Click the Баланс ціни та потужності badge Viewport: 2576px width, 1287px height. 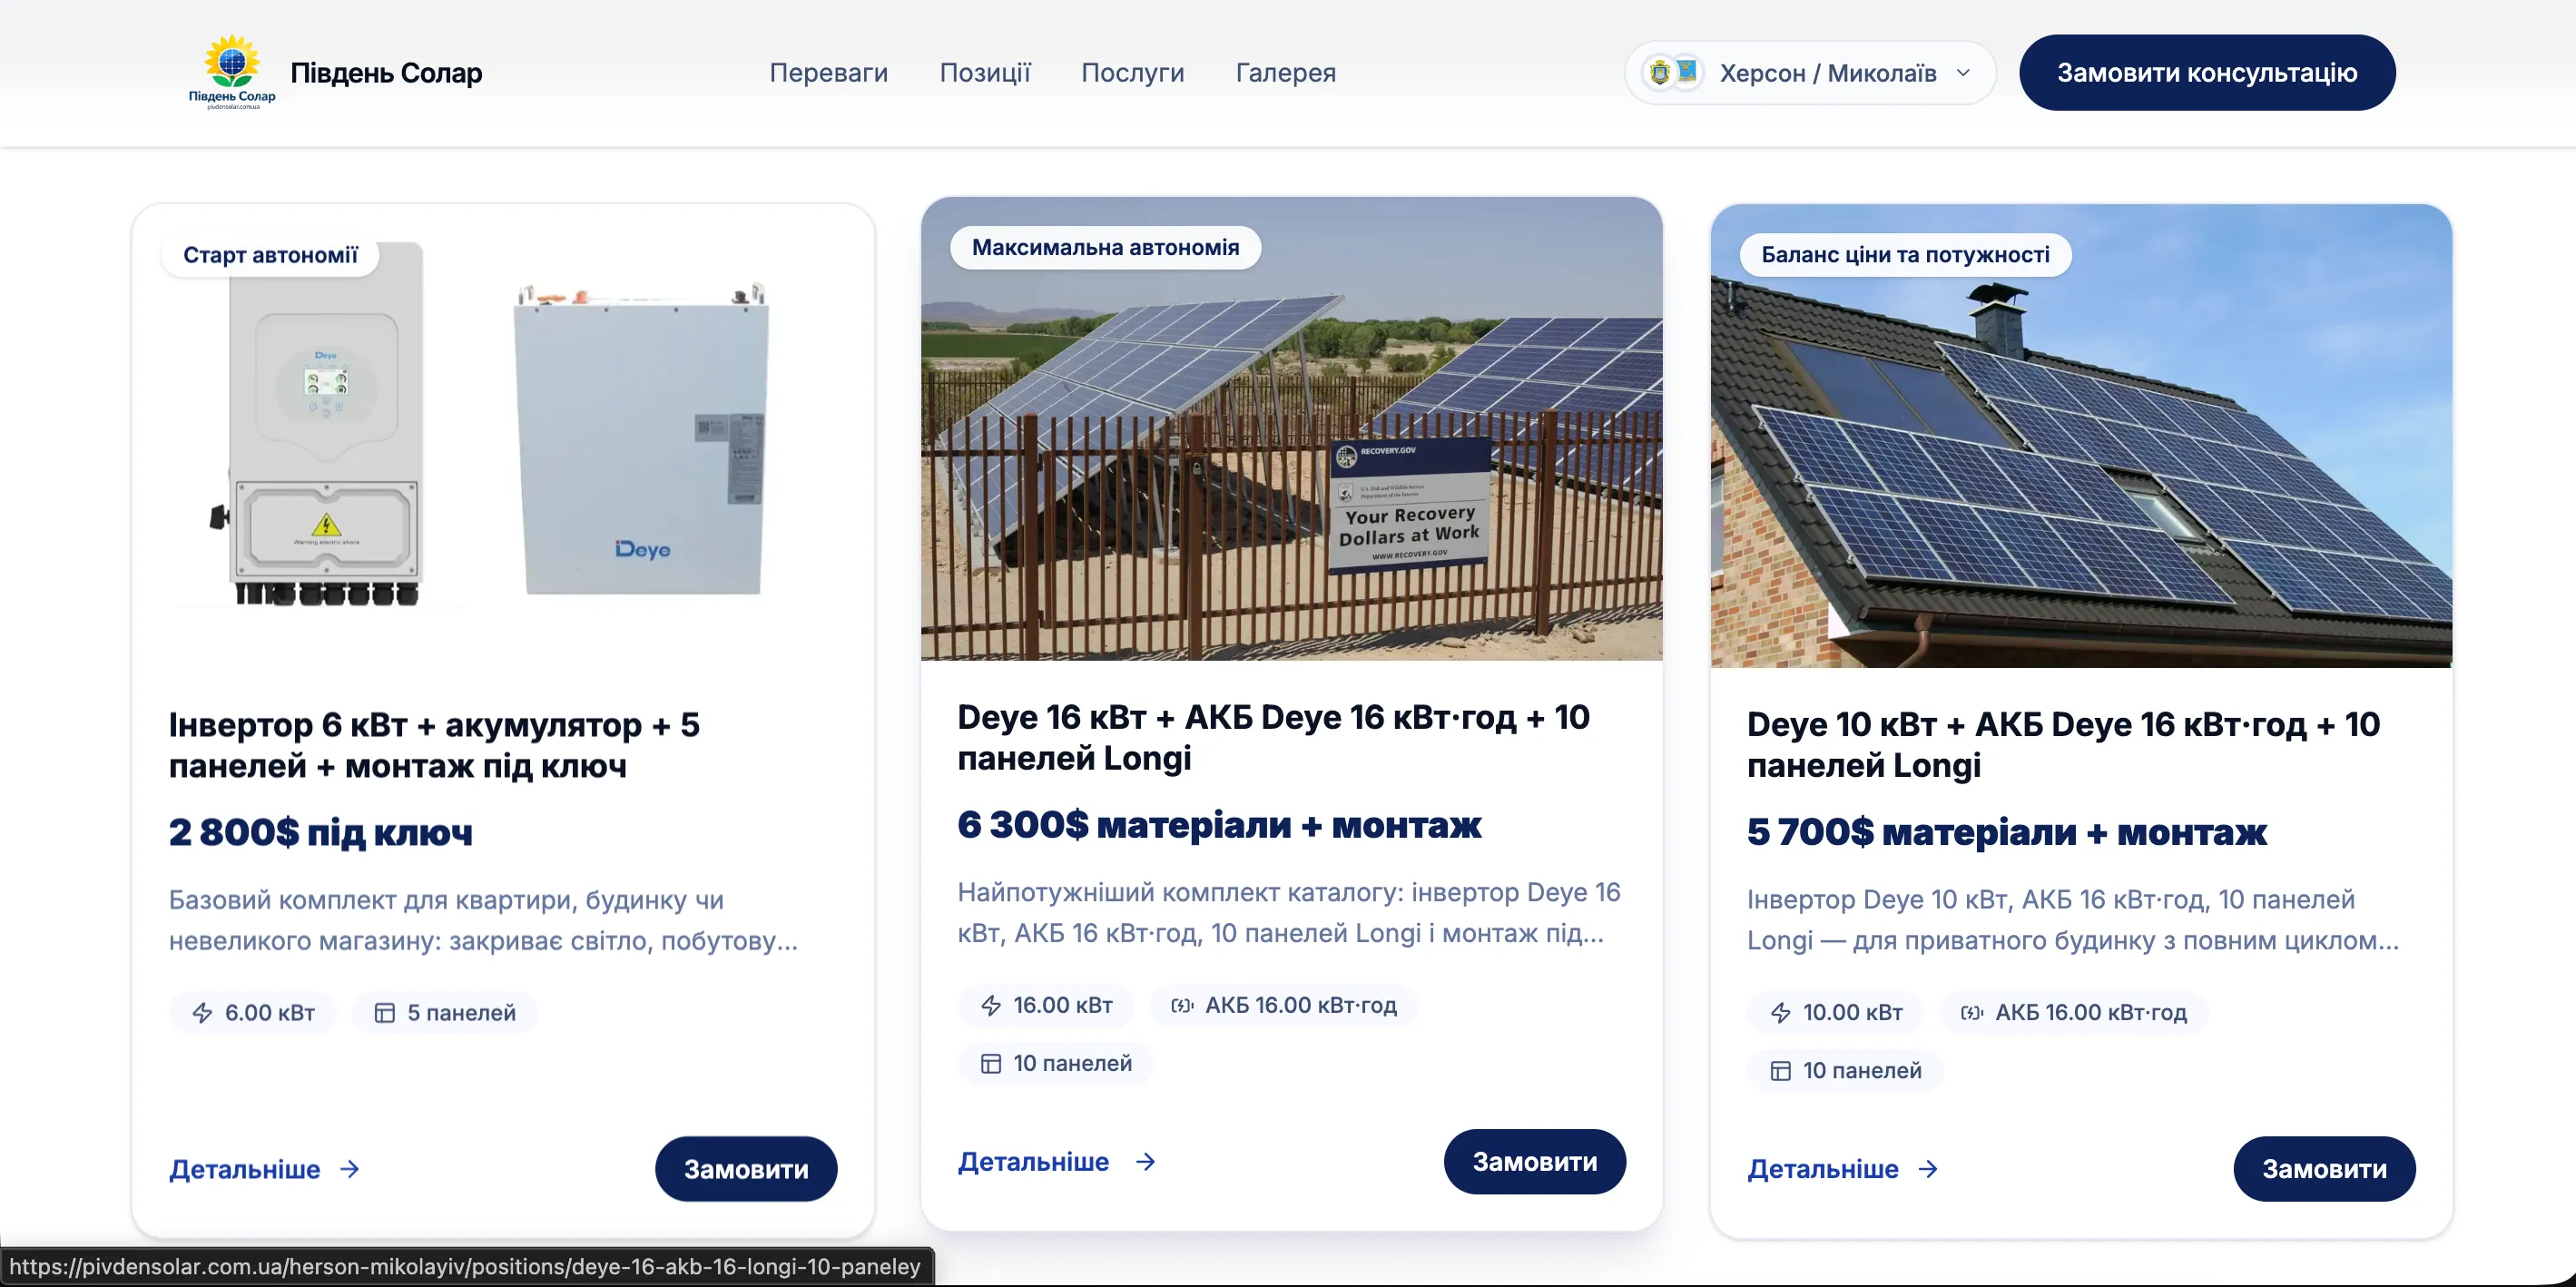(x=1905, y=254)
